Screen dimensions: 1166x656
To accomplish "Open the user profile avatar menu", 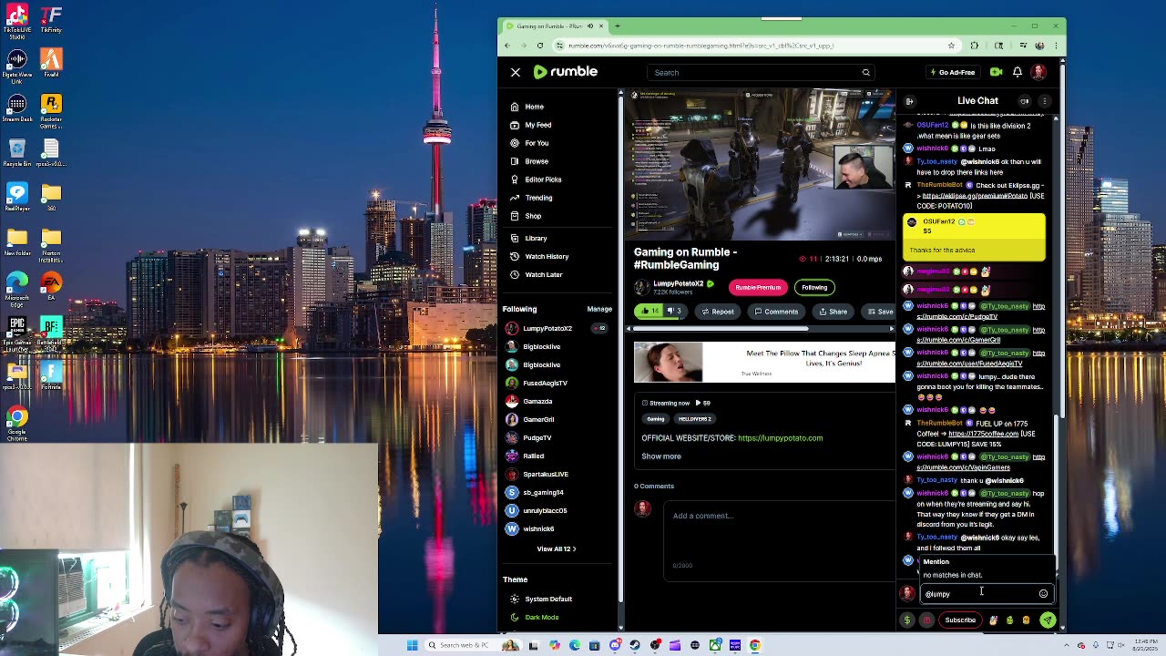I will 1038,72.
